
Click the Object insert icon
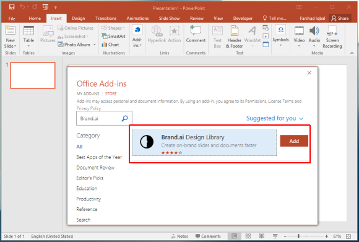tap(266, 45)
